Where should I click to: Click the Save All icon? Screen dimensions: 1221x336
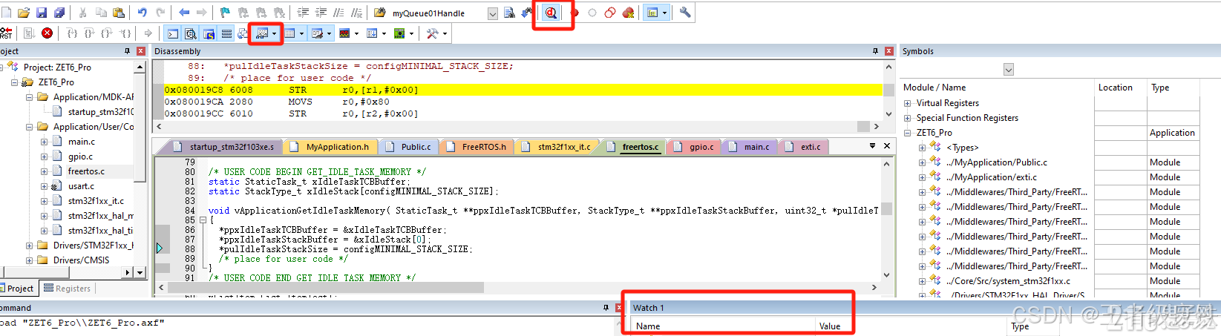point(59,13)
